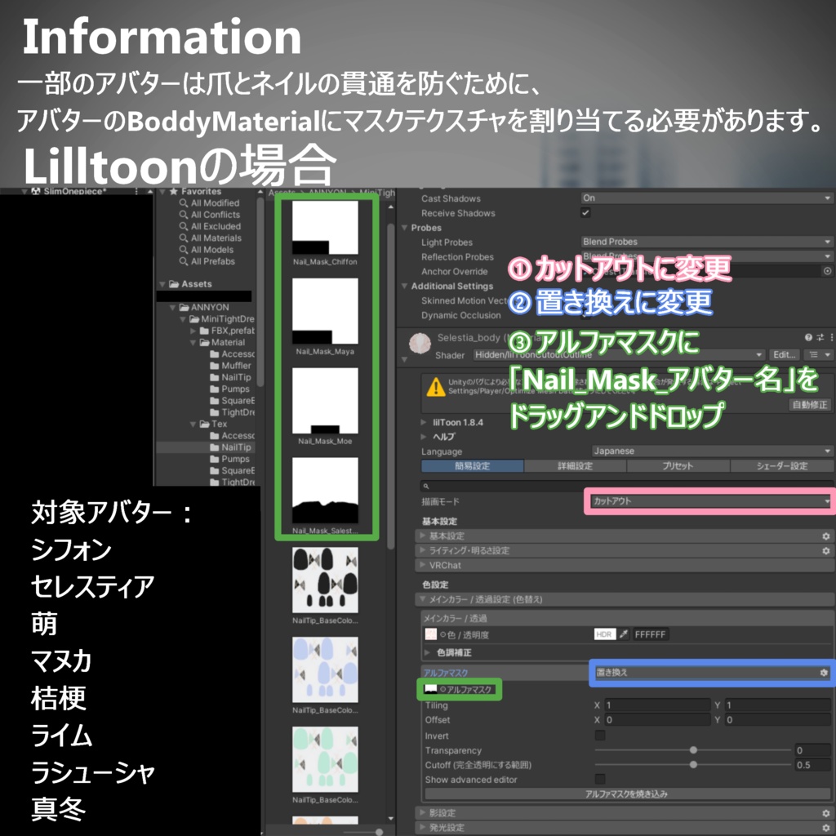Screen dimensions: 836x836
Task: Open the Light Probes dropdown
Action: click(x=706, y=242)
